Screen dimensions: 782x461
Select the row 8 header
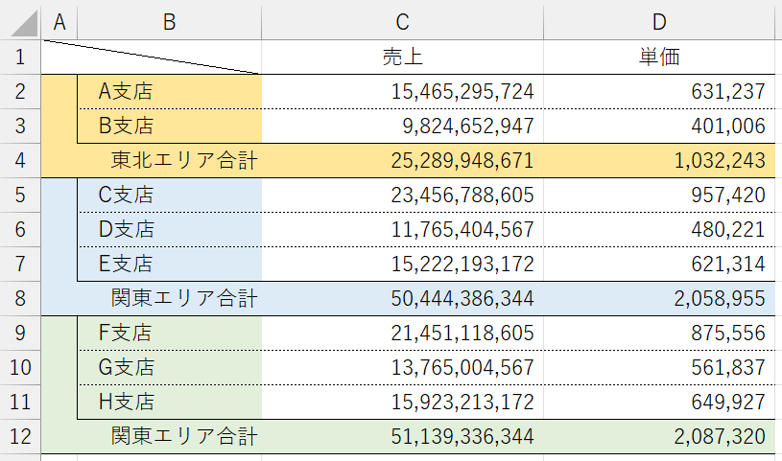point(21,298)
